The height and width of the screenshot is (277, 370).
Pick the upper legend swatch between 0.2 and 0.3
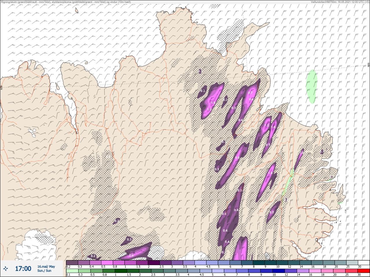click(72, 263)
